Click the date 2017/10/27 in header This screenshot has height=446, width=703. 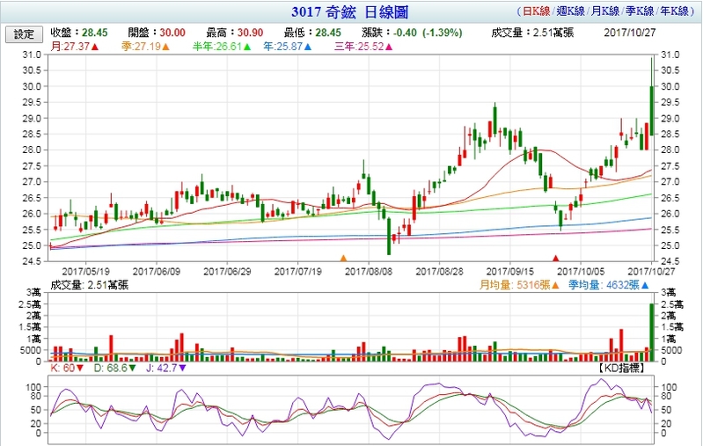coord(630,33)
